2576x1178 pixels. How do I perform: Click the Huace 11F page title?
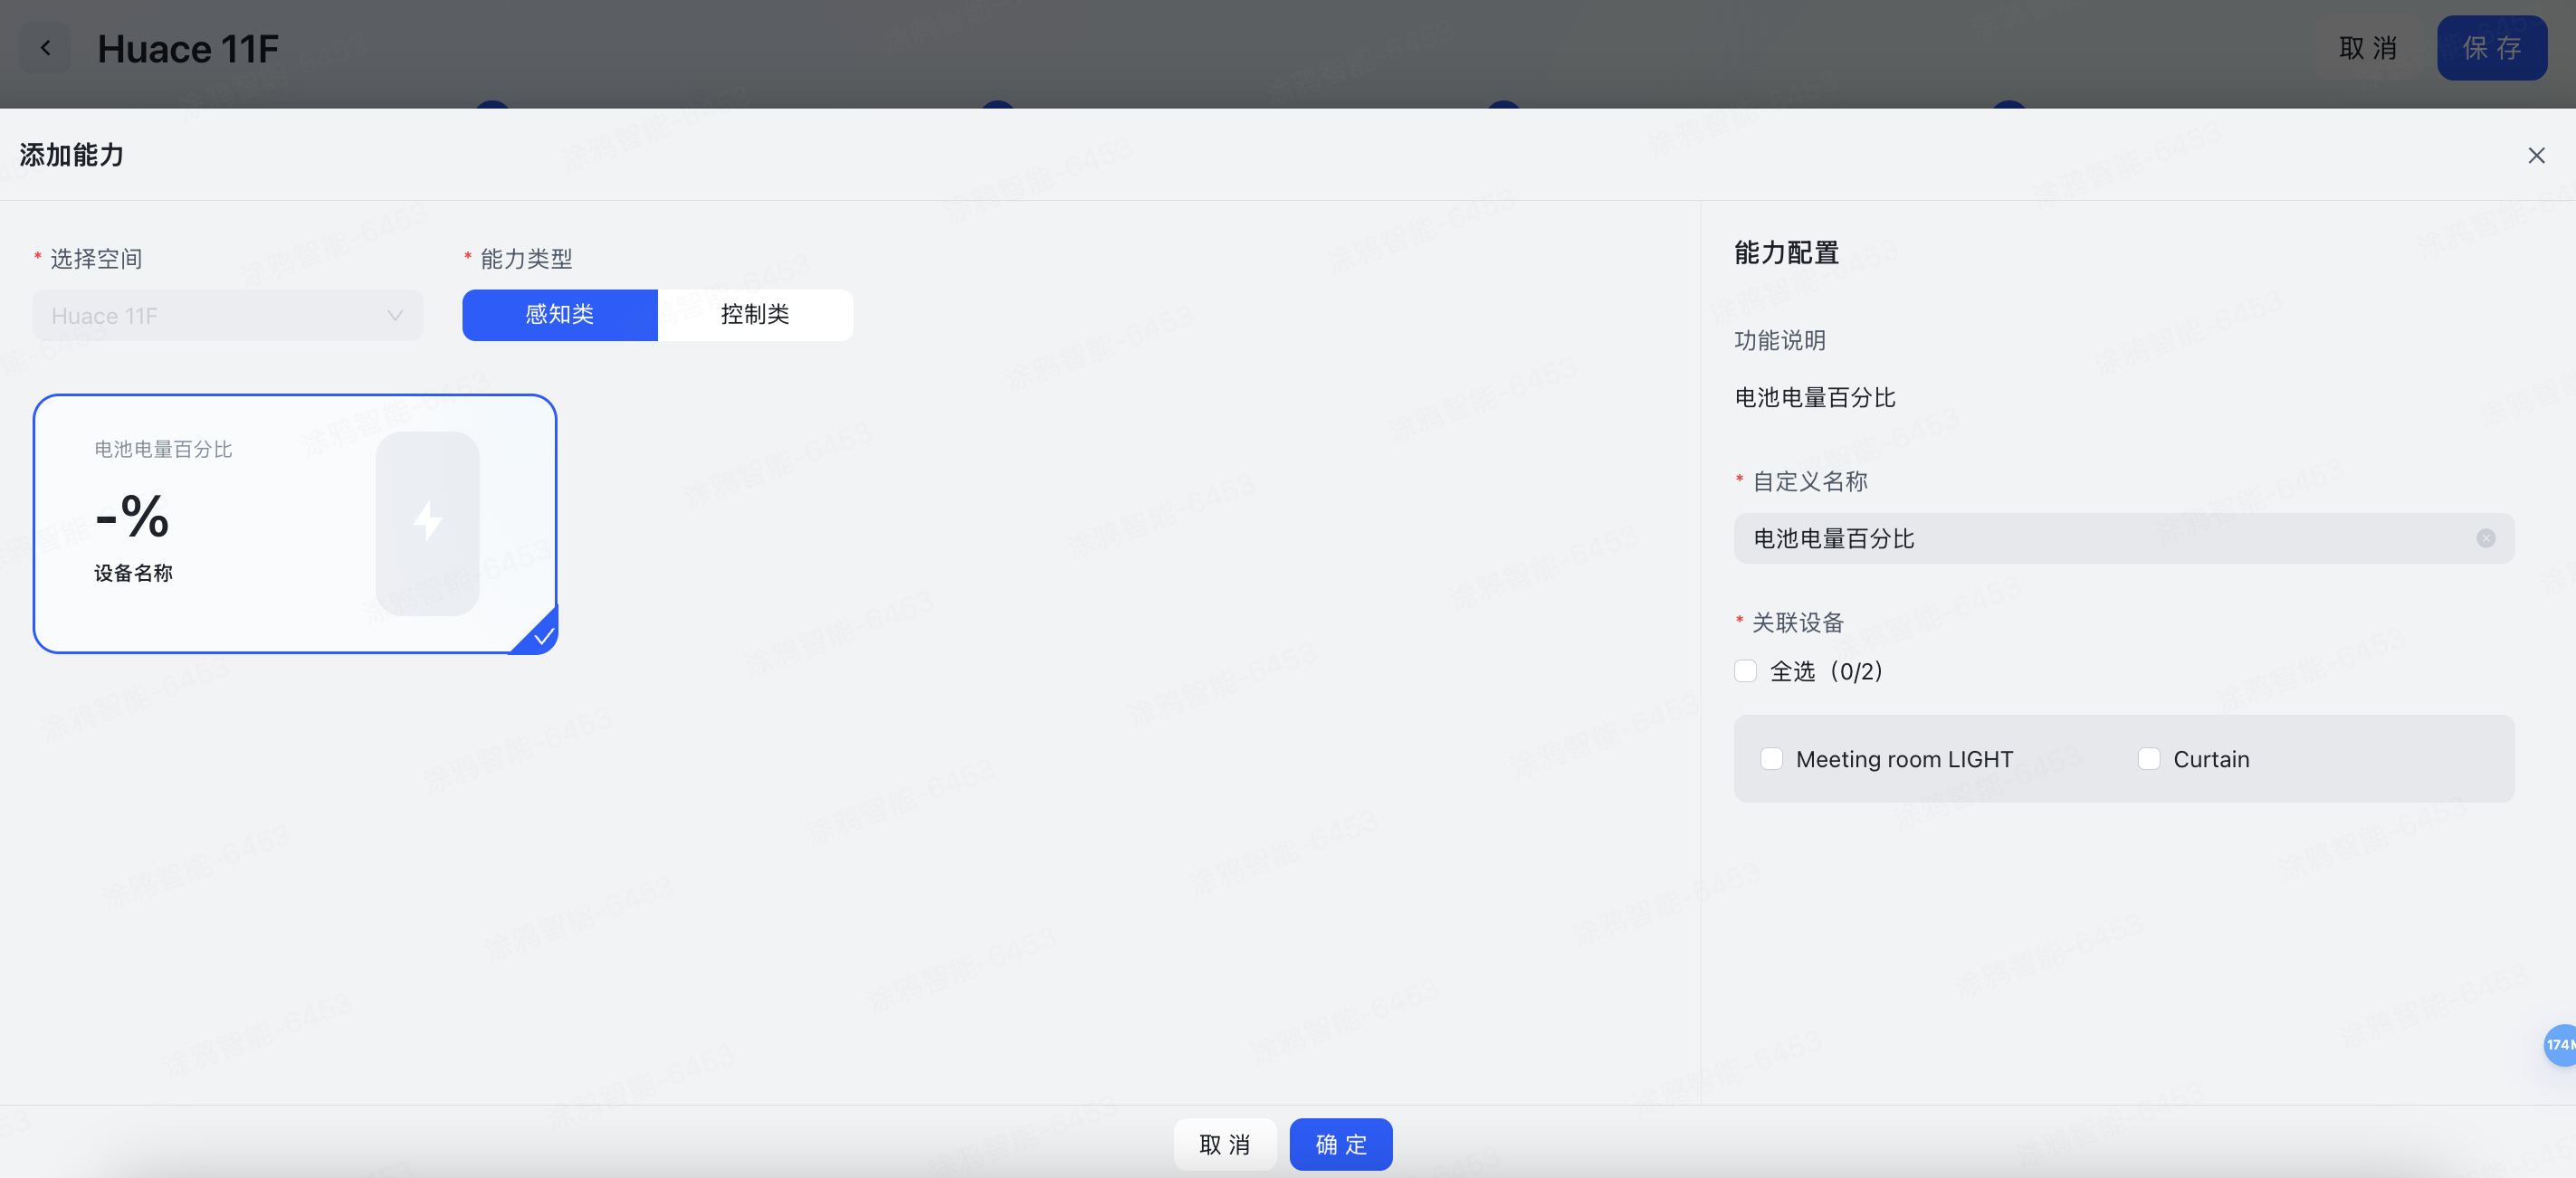188,48
